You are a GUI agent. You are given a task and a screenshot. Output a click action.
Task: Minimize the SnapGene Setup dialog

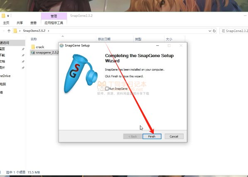[157, 45]
